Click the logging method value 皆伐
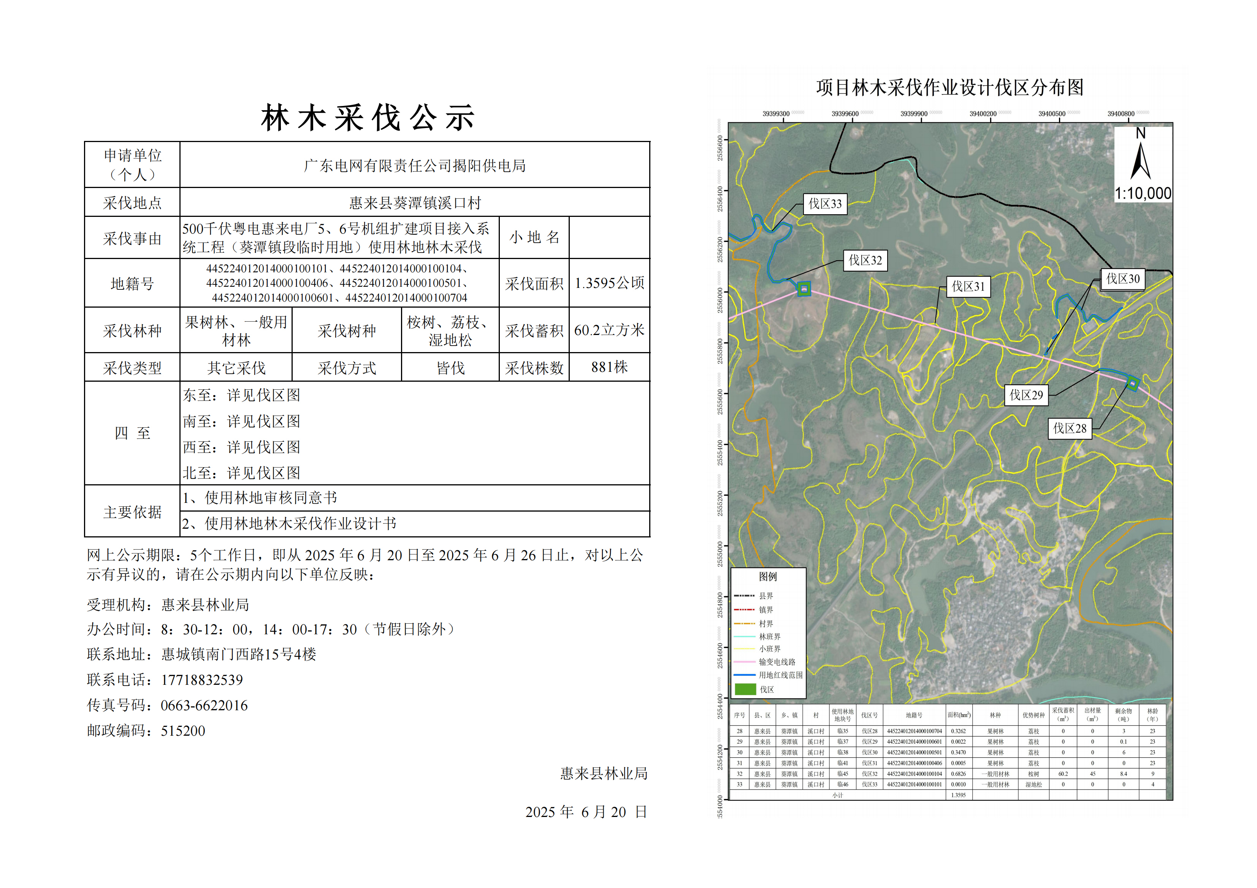 pos(450,368)
